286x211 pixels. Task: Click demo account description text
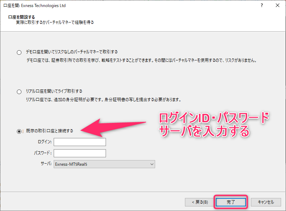pyautogui.click(x=141, y=60)
